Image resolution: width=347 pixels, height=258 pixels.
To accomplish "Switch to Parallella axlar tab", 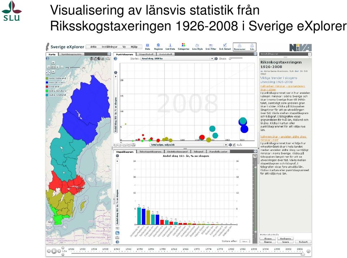I will pyautogui.click(x=218, y=151).
